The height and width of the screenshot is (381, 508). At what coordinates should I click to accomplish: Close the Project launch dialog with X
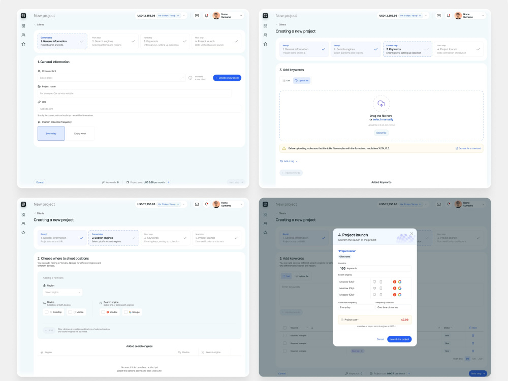coord(412,234)
